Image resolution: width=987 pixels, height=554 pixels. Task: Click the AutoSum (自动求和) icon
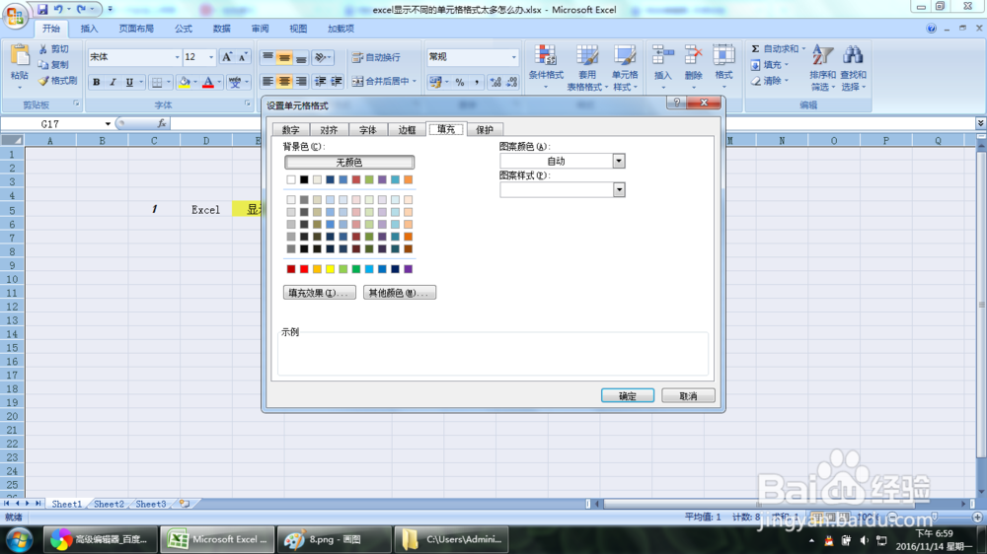(755, 48)
